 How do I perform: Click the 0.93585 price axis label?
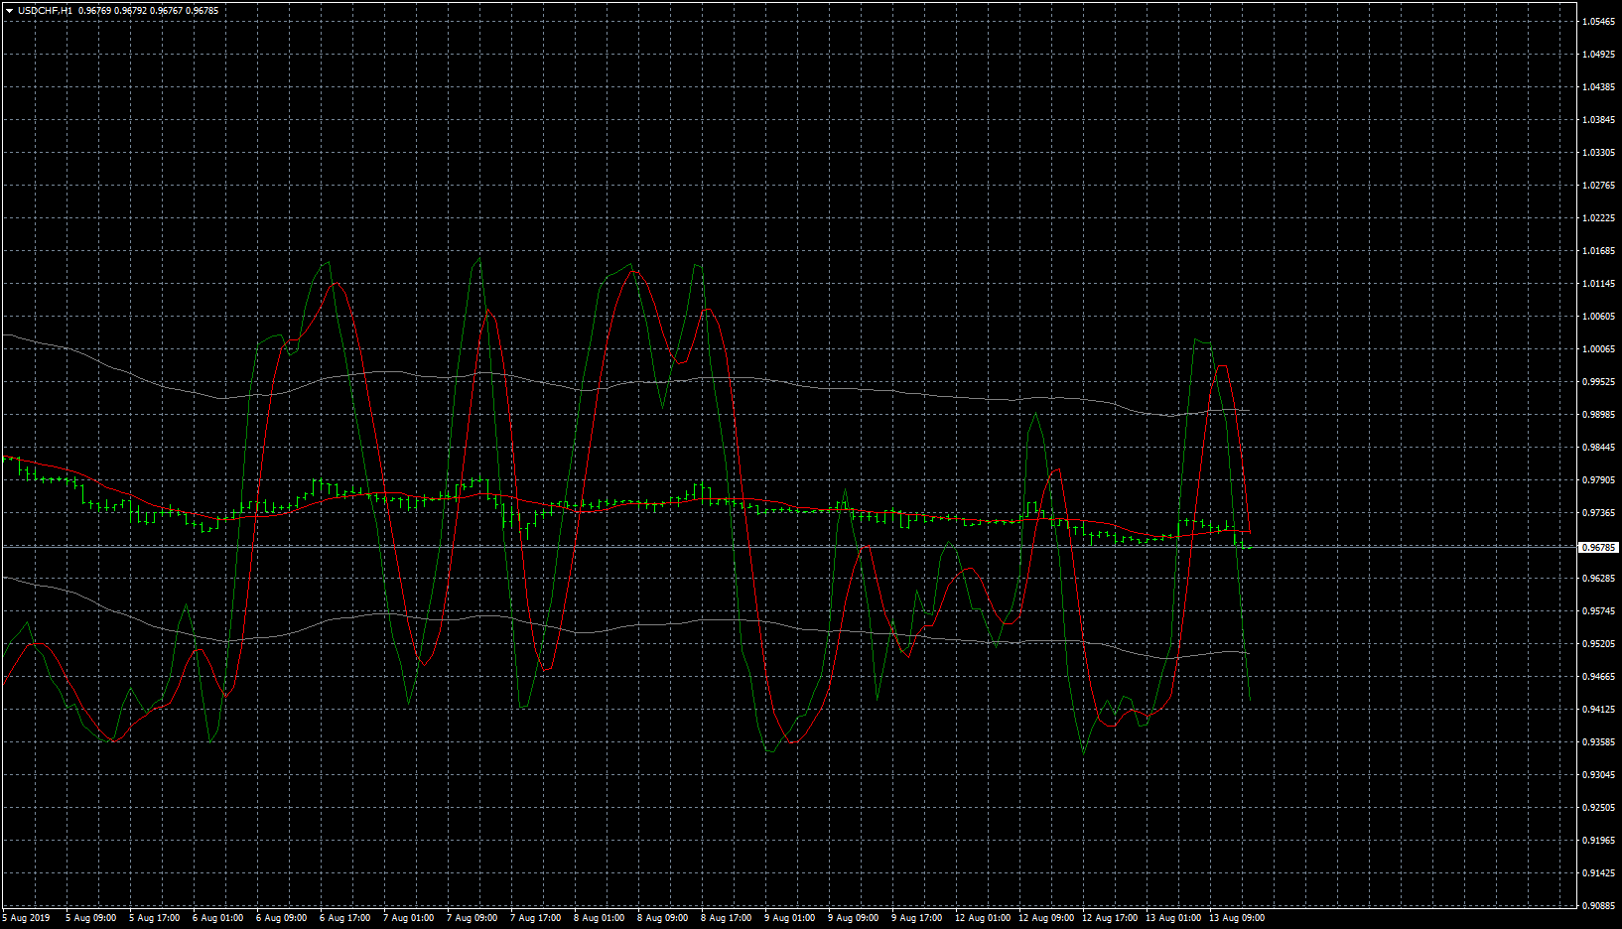[x=1598, y=742]
